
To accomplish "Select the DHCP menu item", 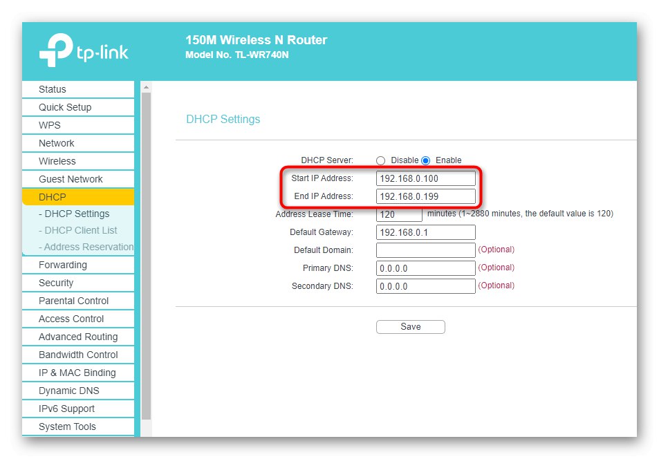I will (78, 197).
